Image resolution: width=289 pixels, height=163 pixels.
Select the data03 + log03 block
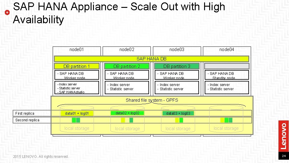click(178, 113)
